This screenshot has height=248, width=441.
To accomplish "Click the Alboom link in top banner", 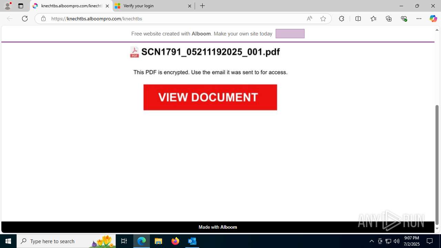I will click(x=201, y=34).
